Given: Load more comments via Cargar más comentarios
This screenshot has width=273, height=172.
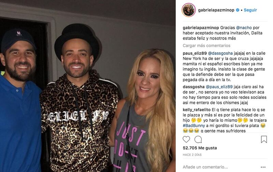Looking at the screenshot, I should (206, 46).
